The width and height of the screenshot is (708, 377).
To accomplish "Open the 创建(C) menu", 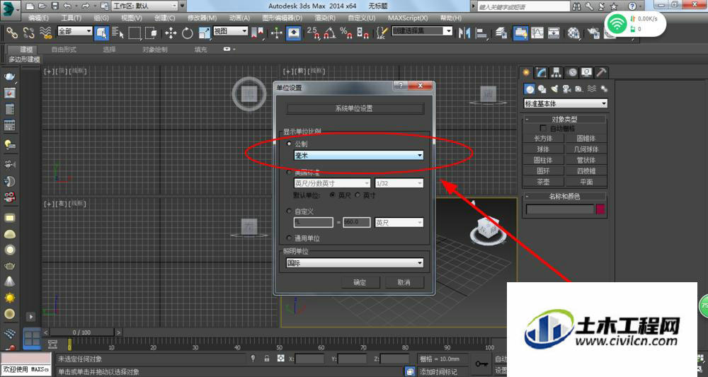I will pos(164,18).
